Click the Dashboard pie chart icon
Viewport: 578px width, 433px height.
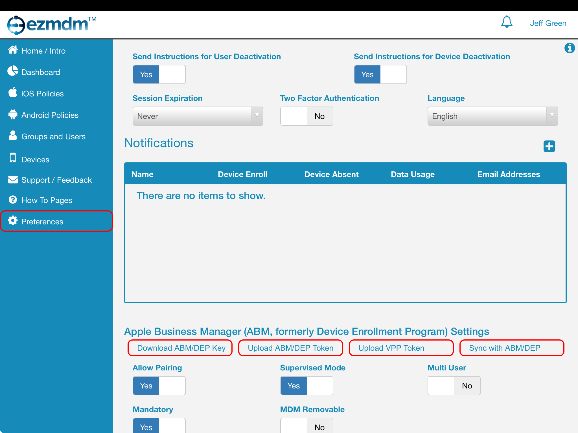[13, 71]
